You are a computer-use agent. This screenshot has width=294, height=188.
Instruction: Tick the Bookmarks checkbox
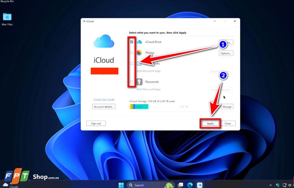pos(132,63)
